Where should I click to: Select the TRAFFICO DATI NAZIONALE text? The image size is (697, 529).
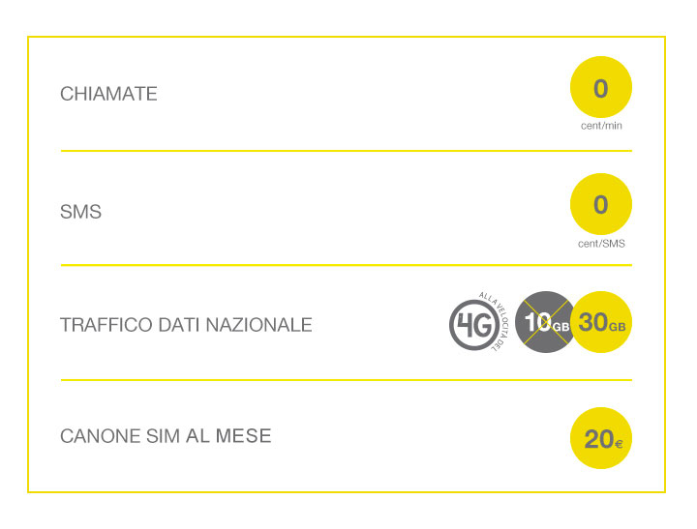coord(186,325)
